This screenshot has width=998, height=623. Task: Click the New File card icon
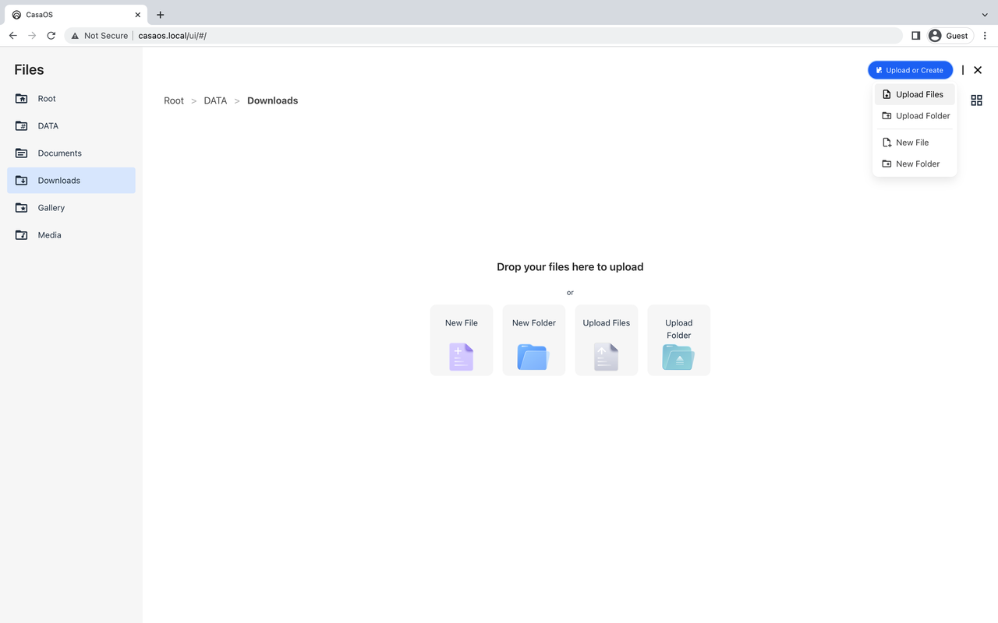point(461,357)
